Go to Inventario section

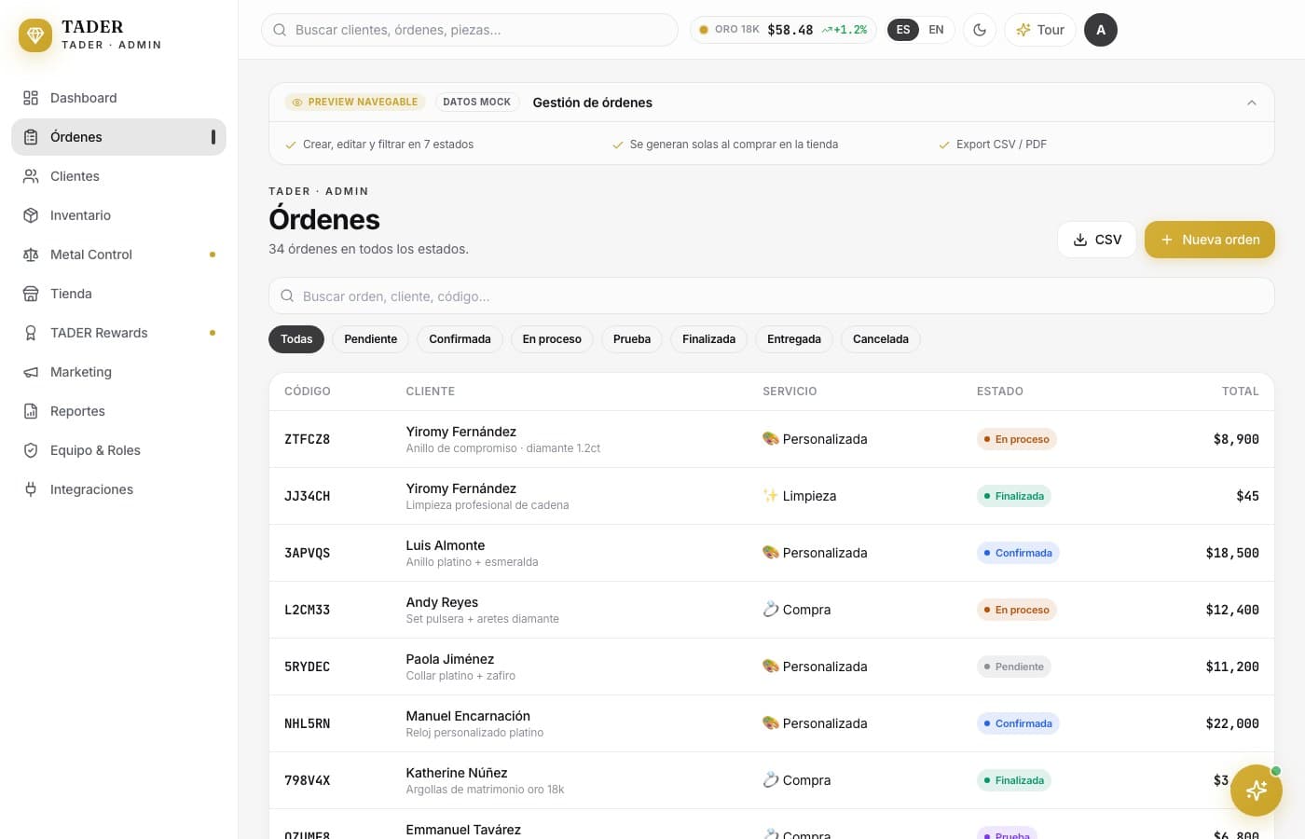coord(118,215)
